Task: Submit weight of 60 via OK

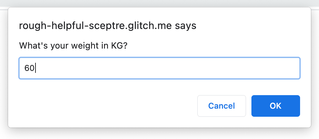Action: point(275,106)
